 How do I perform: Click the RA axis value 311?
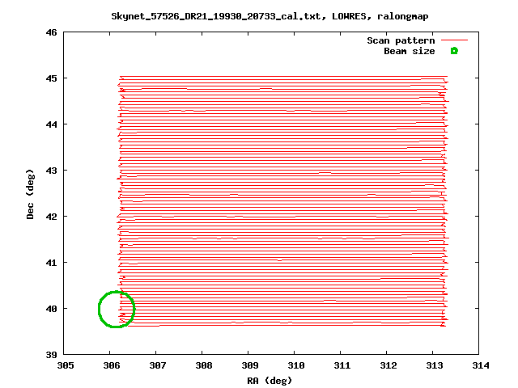click(342, 365)
